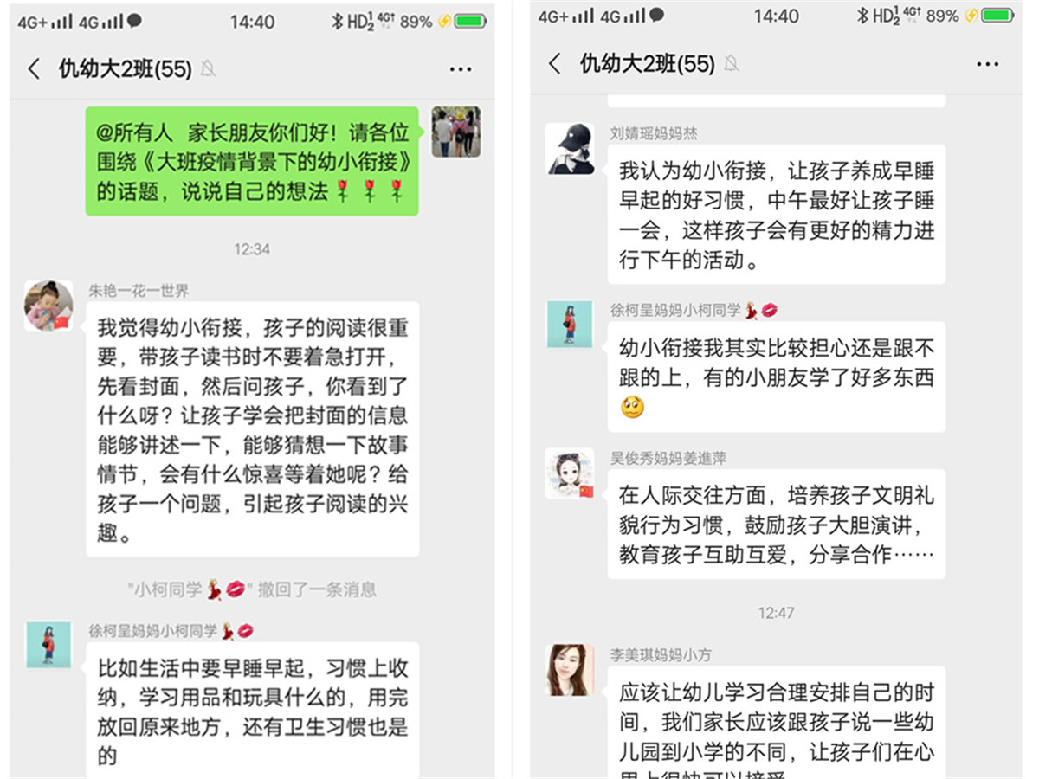
Task: Tap 李美琪妈妈小方 profile photo
Action: (x=570, y=669)
